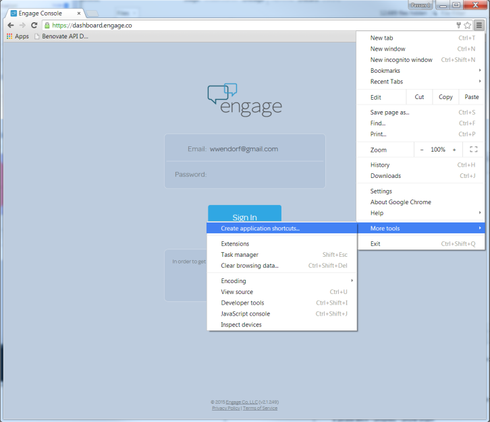The image size is (490, 422).
Task: Click Copy in the Edit row
Action: tap(445, 97)
